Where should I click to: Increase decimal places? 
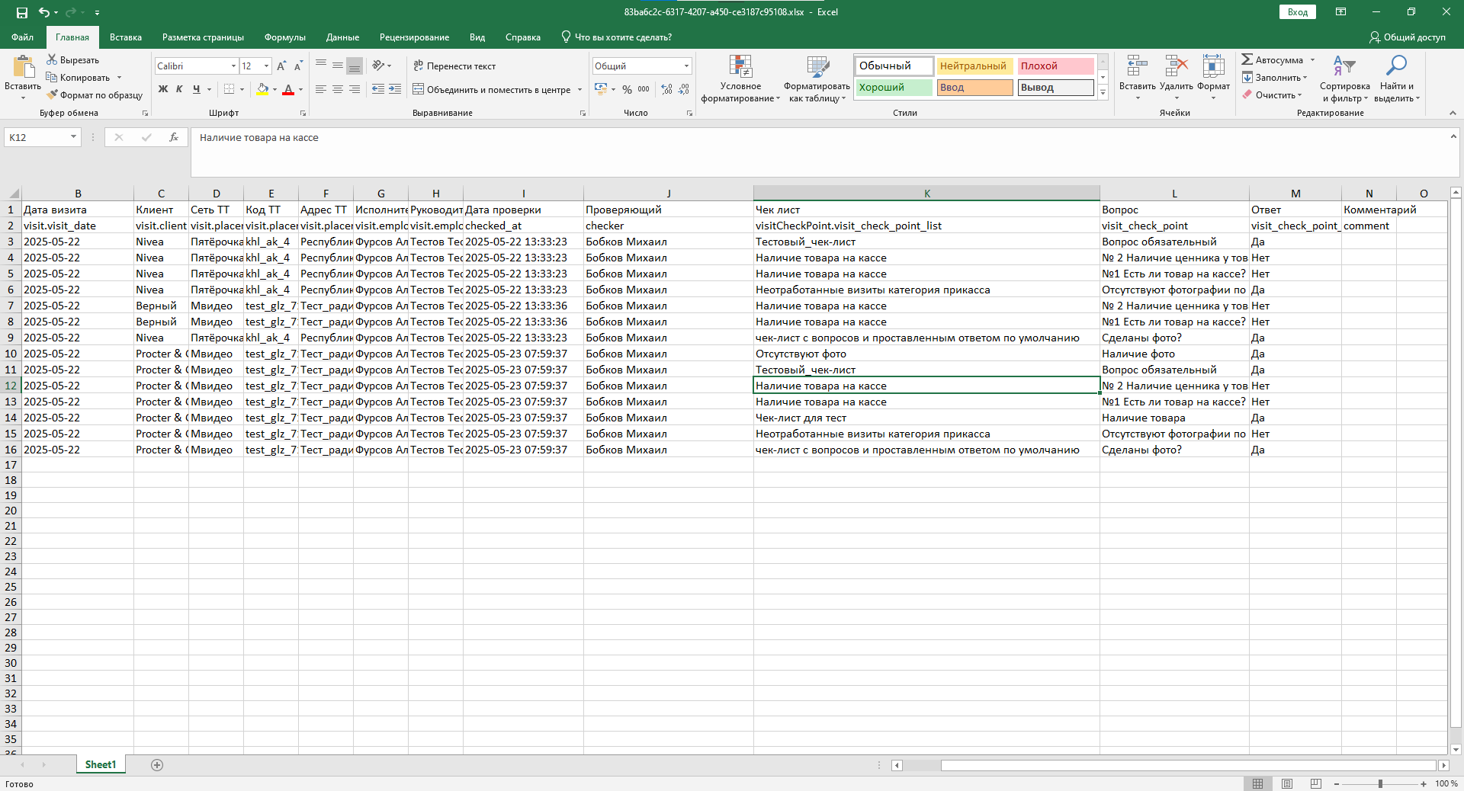click(x=667, y=89)
